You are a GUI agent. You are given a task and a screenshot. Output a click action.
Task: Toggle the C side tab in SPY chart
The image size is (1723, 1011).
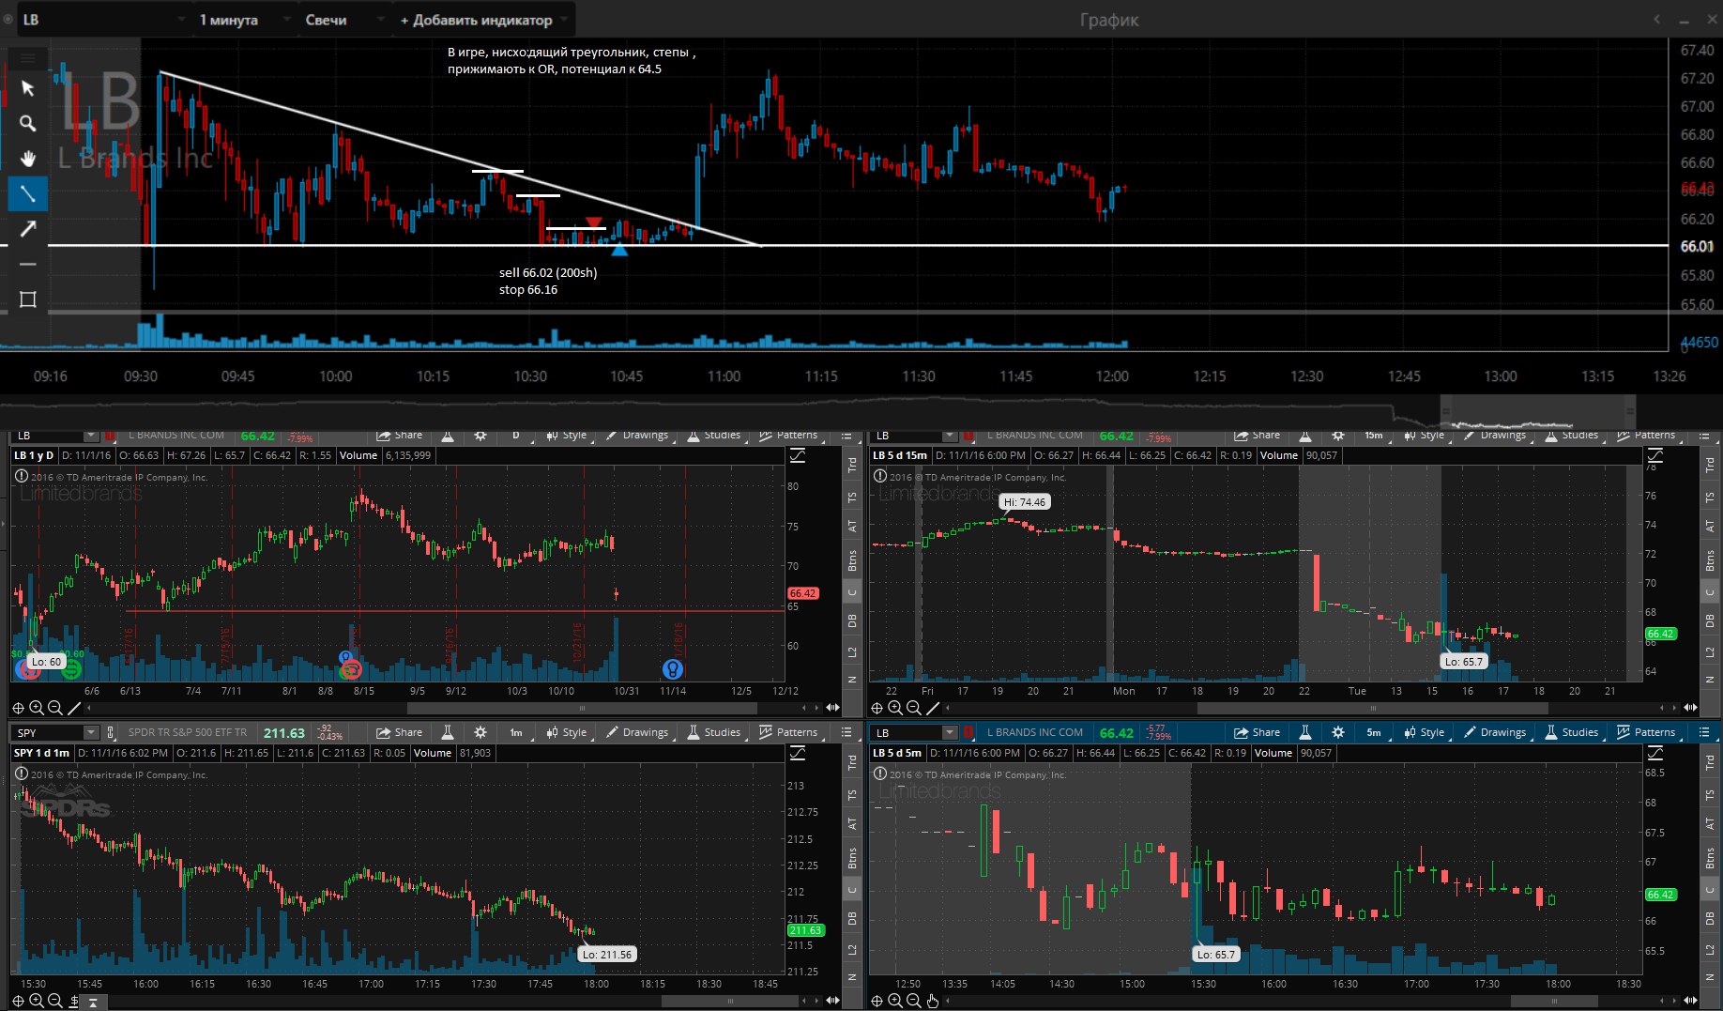point(852,889)
